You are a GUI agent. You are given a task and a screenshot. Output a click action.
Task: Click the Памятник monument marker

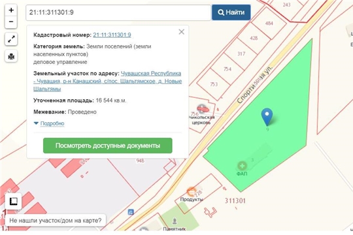[x=175, y=221]
